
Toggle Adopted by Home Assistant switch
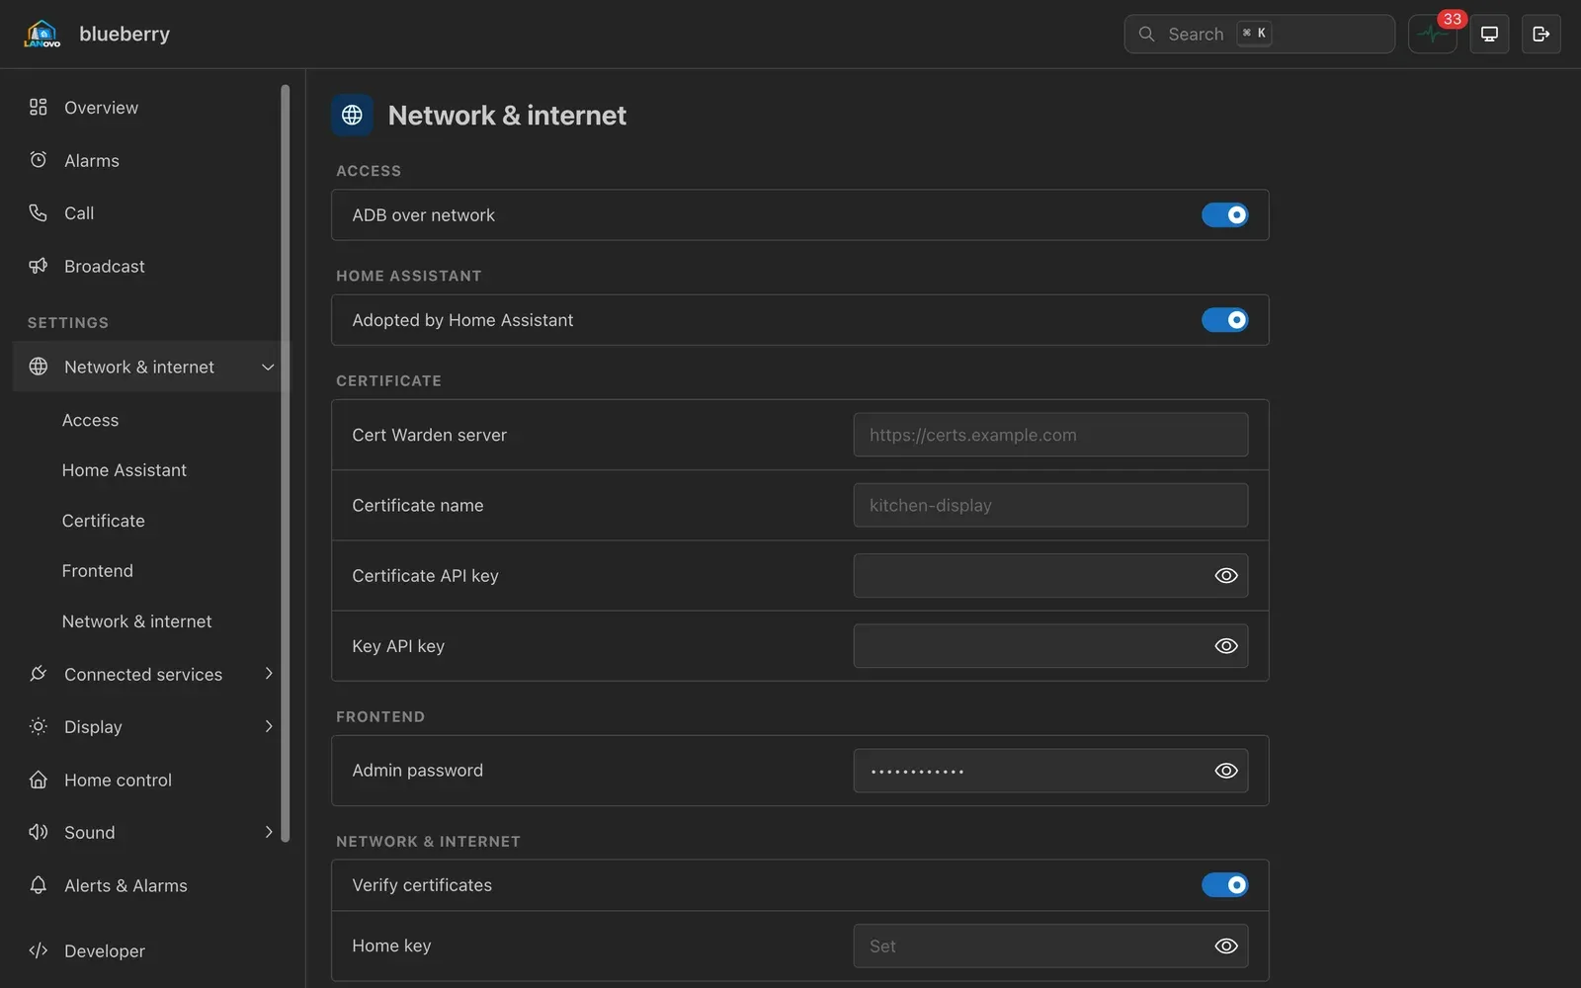click(1224, 320)
